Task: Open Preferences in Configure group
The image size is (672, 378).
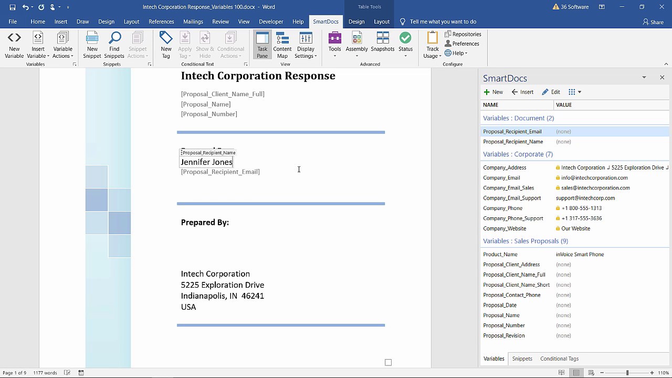Action: click(461, 44)
